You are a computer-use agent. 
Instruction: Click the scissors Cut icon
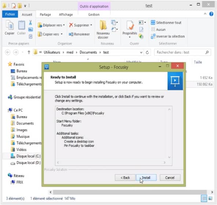tap(30, 23)
